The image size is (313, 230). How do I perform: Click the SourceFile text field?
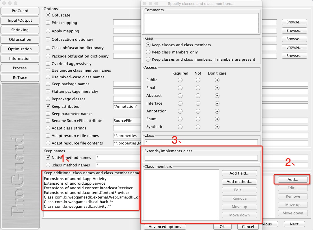tap(127, 120)
